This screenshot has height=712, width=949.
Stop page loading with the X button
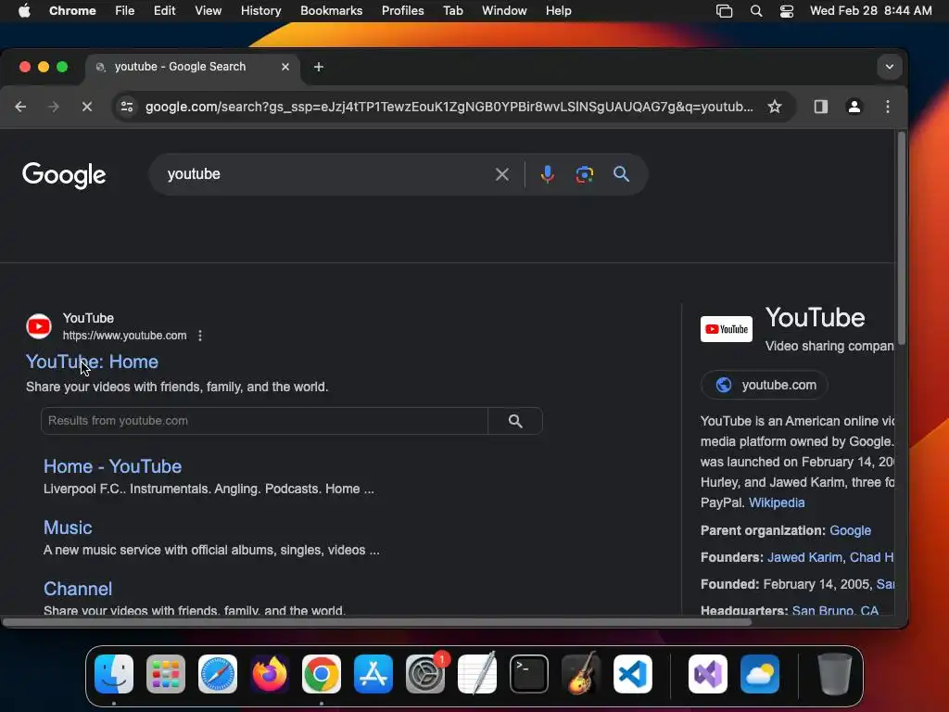[86, 107]
